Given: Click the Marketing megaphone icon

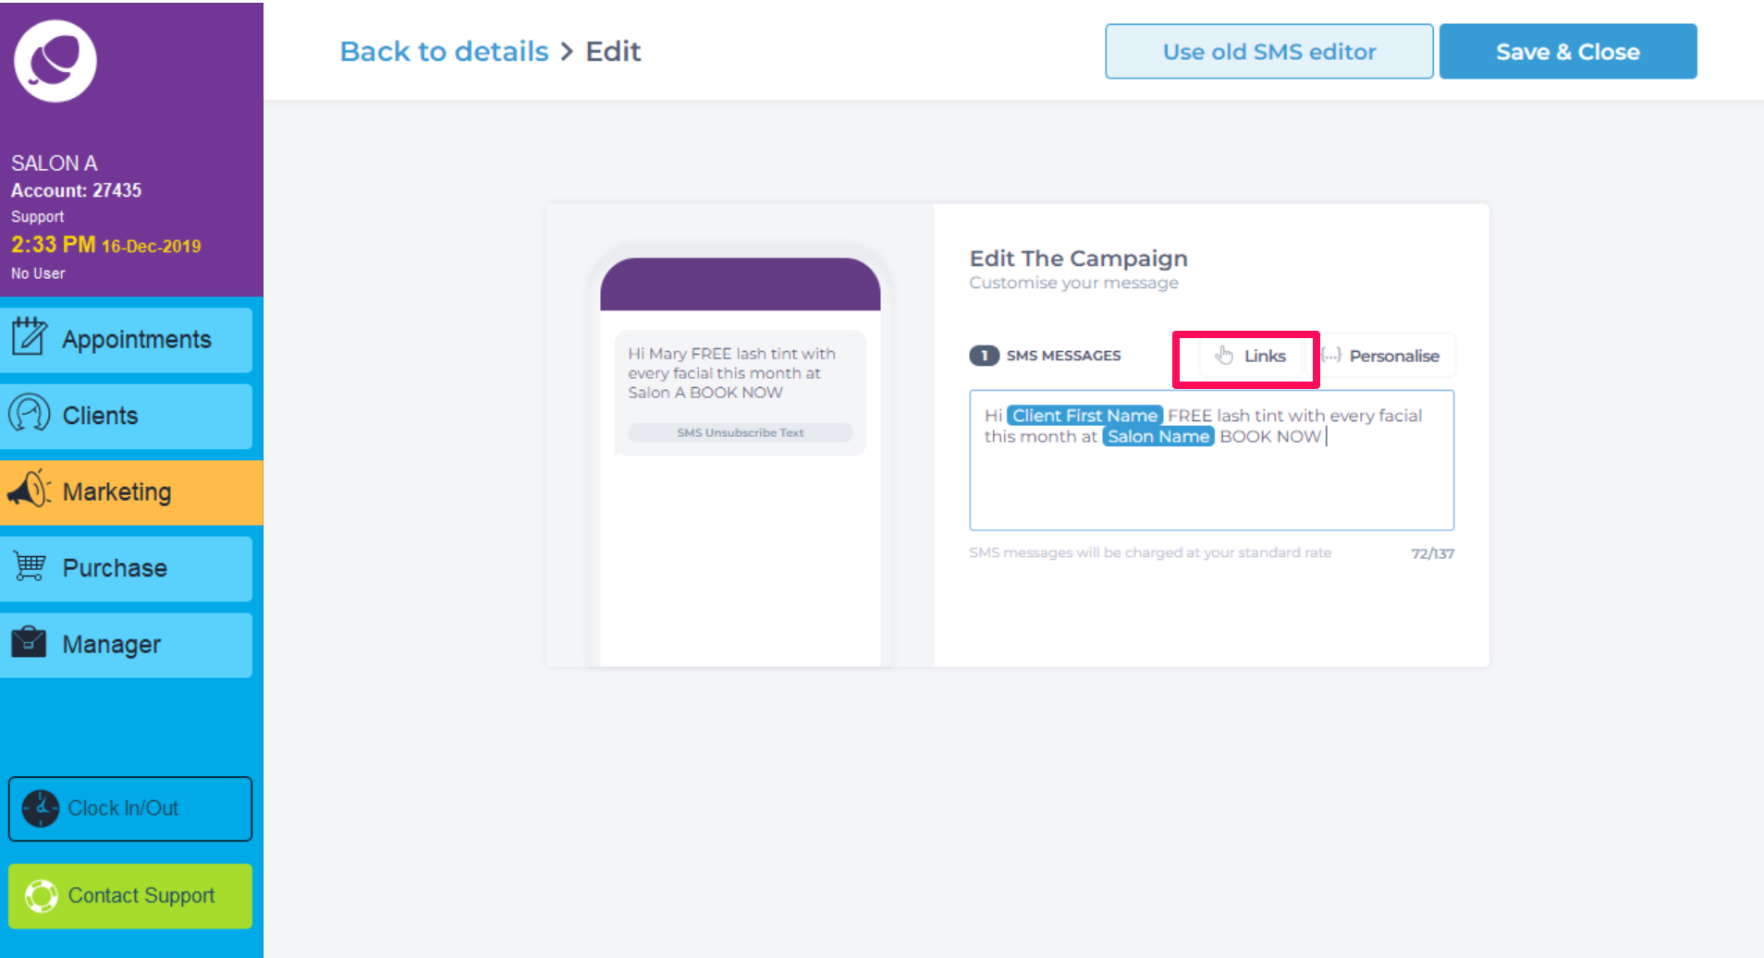Looking at the screenshot, I should (x=29, y=489).
